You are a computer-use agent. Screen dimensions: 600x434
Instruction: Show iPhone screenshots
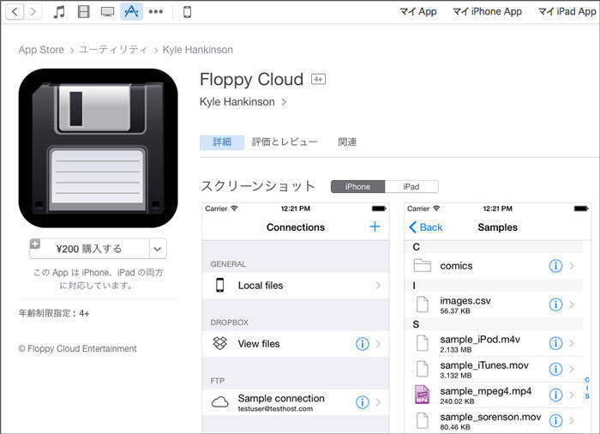tap(357, 186)
